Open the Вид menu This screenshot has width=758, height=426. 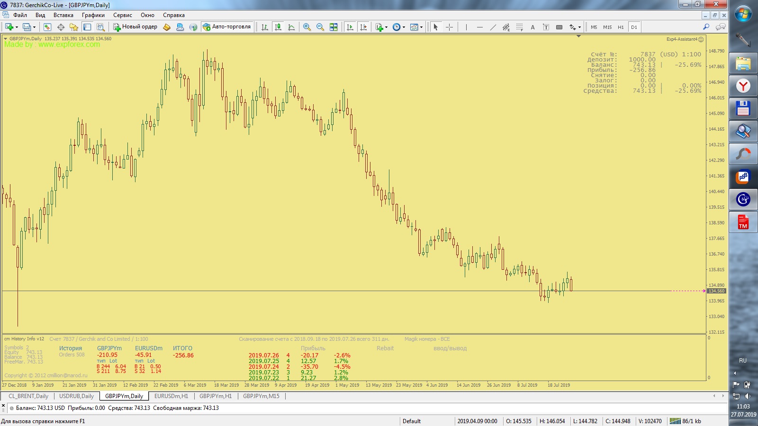(x=40, y=15)
